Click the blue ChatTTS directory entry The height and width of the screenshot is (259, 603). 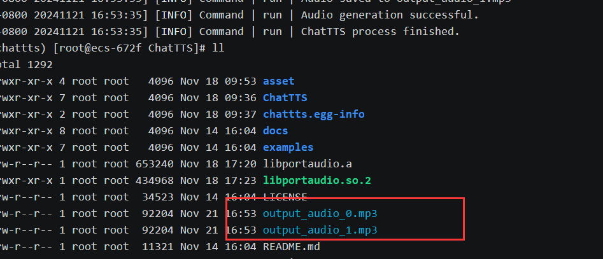pos(285,98)
